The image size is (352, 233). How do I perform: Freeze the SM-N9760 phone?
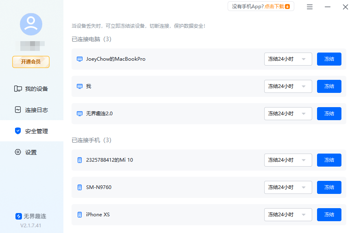pos(329,187)
